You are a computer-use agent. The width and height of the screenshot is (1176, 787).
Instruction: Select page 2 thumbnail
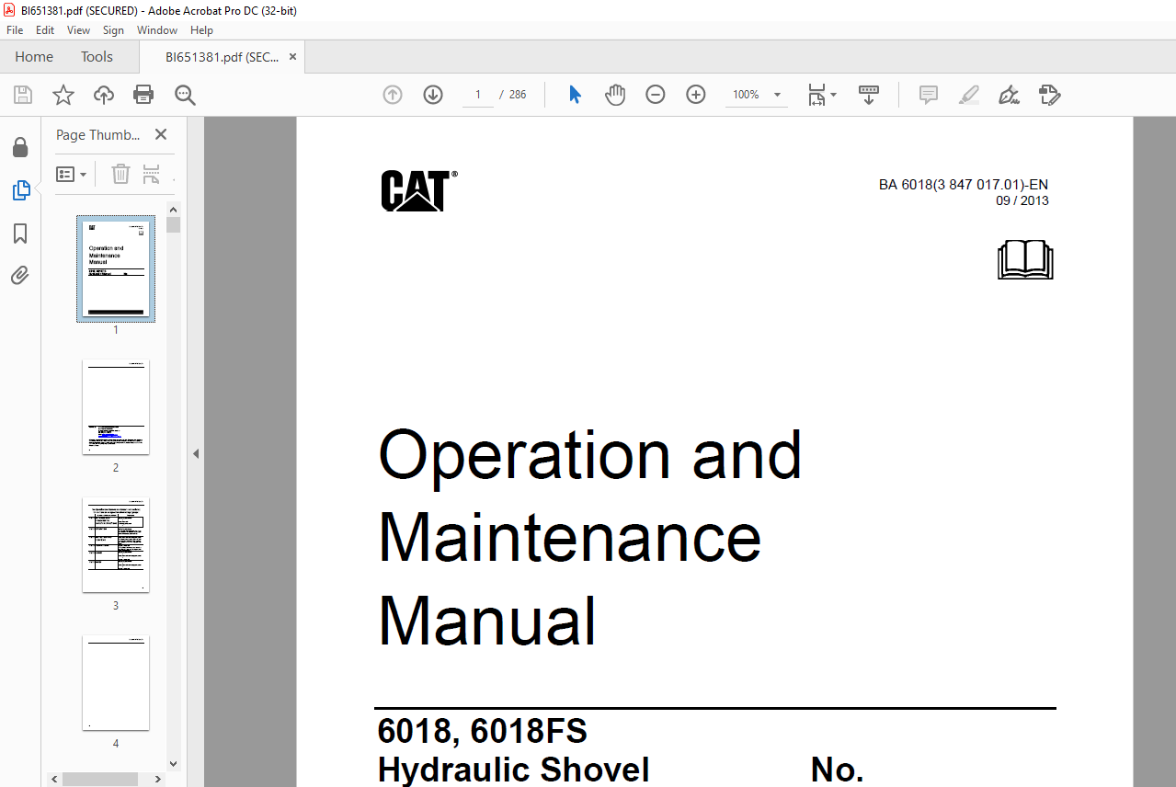(x=116, y=407)
